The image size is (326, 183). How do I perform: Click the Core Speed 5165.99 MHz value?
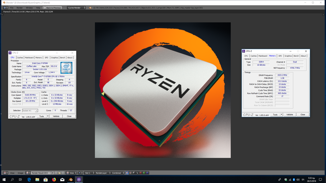pos(30,95)
